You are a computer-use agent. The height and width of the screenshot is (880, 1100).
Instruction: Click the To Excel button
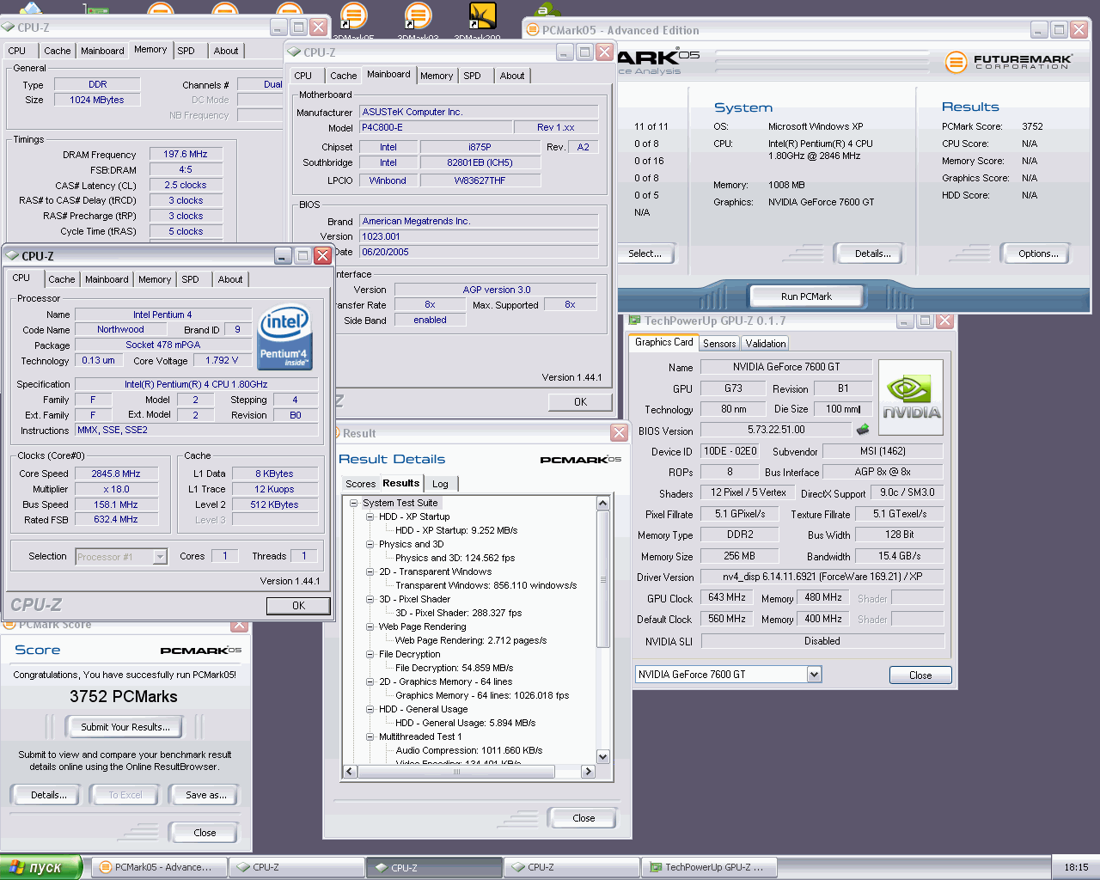pos(125,795)
